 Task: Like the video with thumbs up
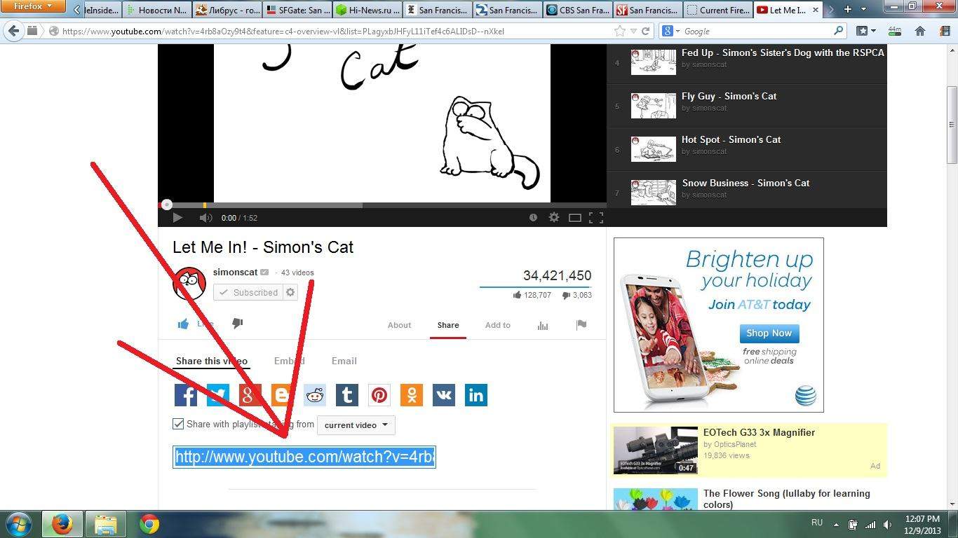pos(184,324)
